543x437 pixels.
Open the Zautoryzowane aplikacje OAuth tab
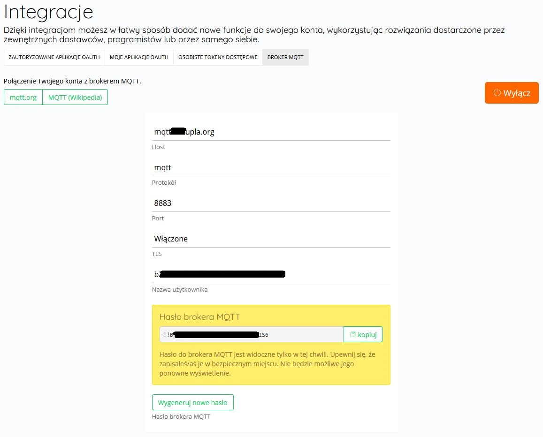[x=54, y=57]
